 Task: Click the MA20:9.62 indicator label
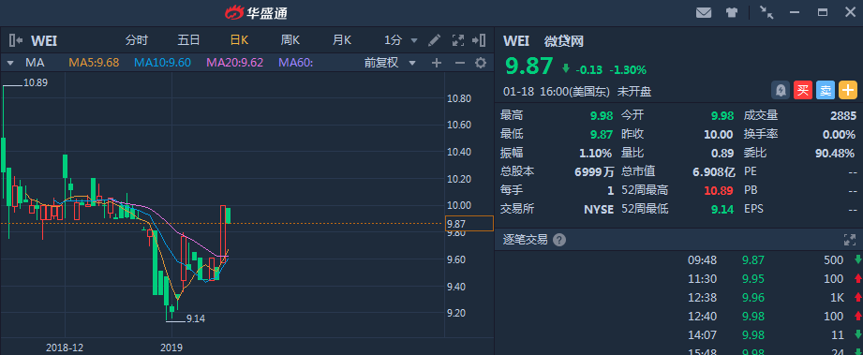pos(235,63)
